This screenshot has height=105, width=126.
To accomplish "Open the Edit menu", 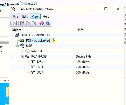I will point(25,17).
